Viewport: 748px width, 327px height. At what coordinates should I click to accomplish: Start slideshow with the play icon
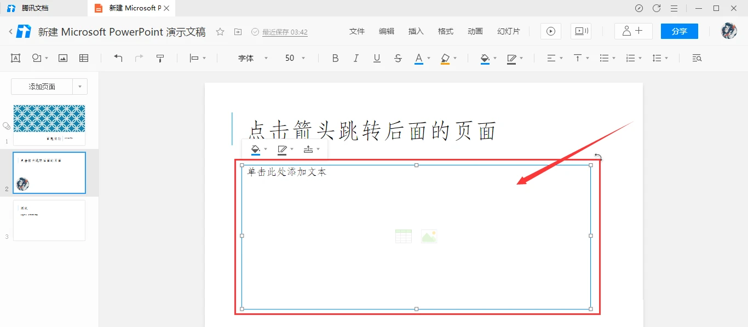point(551,31)
